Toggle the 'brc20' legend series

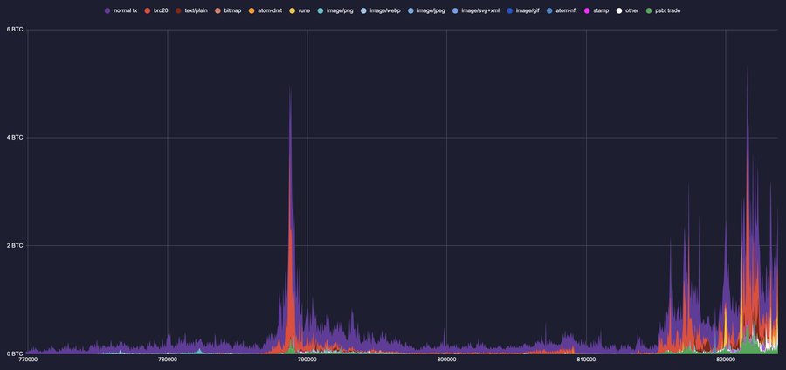(x=156, y=10)
